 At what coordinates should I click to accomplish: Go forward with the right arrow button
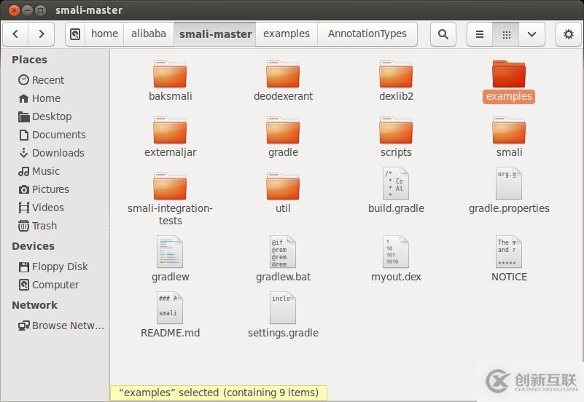42,34
